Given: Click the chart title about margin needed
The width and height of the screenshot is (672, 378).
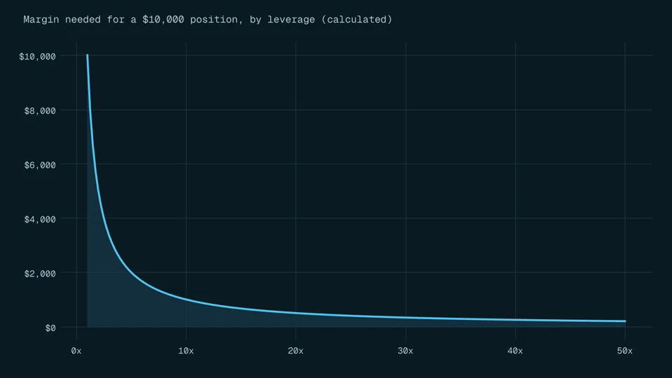Looking at the screenshot, I should 207,20.
